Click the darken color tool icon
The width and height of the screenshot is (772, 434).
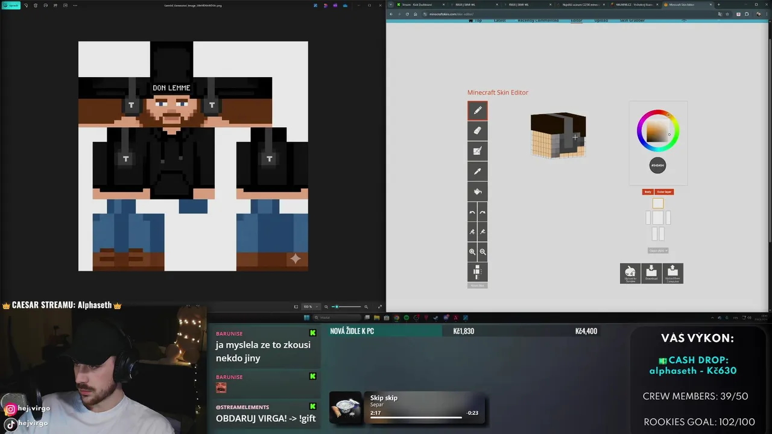(x=482, y=231)
